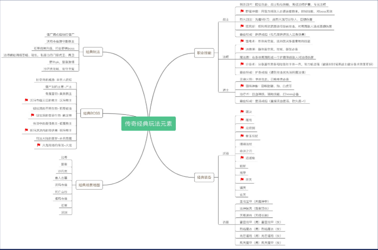Click the red flag beside 火龙战场的传说
This screenshot has height=250, width=378.
(x=39, y=146)
